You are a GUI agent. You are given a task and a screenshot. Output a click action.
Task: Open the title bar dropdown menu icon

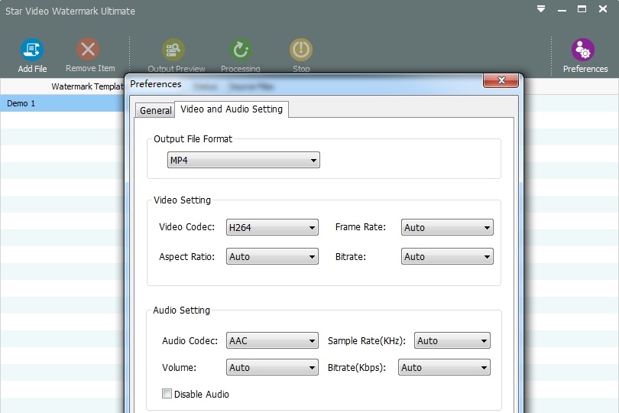point(541,9)
